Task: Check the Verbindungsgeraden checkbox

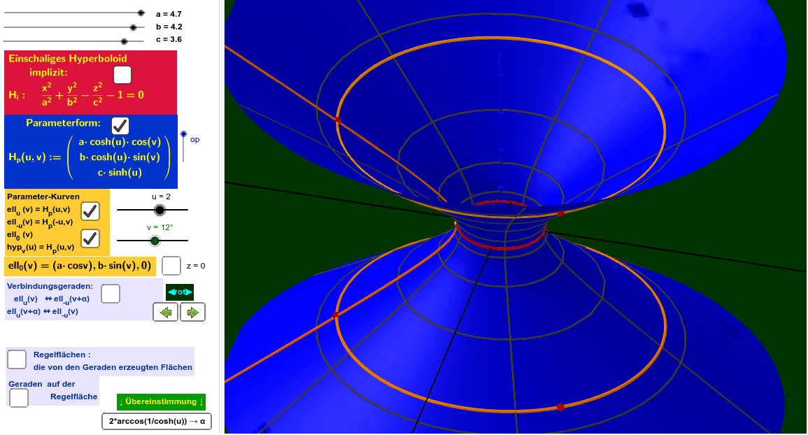Action: [110, 294]
